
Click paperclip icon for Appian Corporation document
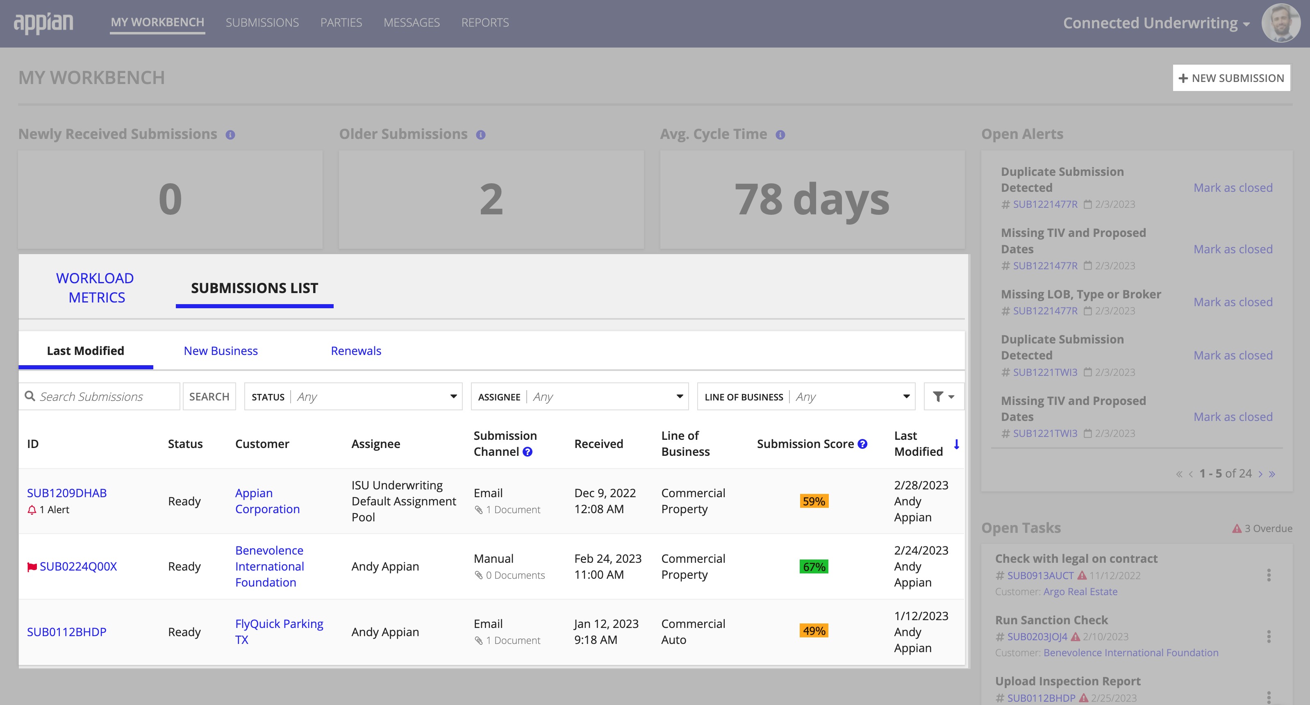coord(478,509)
